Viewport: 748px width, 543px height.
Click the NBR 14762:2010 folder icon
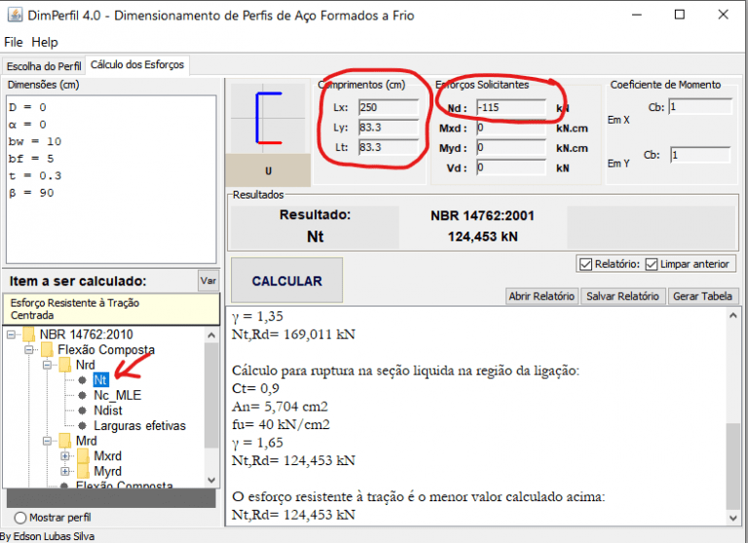(28, 335)
